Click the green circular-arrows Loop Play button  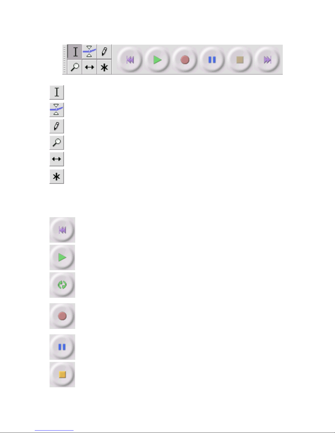coord(62,285)
